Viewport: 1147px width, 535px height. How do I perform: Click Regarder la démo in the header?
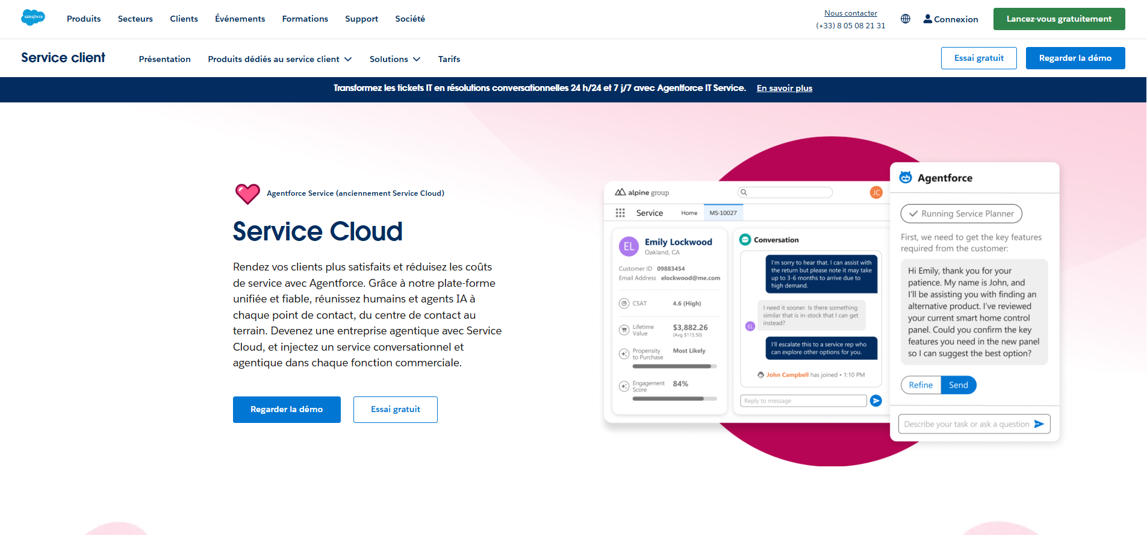click(1075, 58)
